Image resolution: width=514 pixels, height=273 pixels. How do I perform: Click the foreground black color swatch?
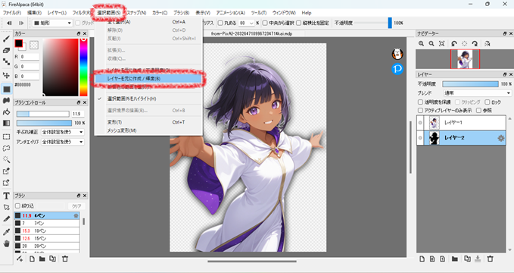(18, 43)
